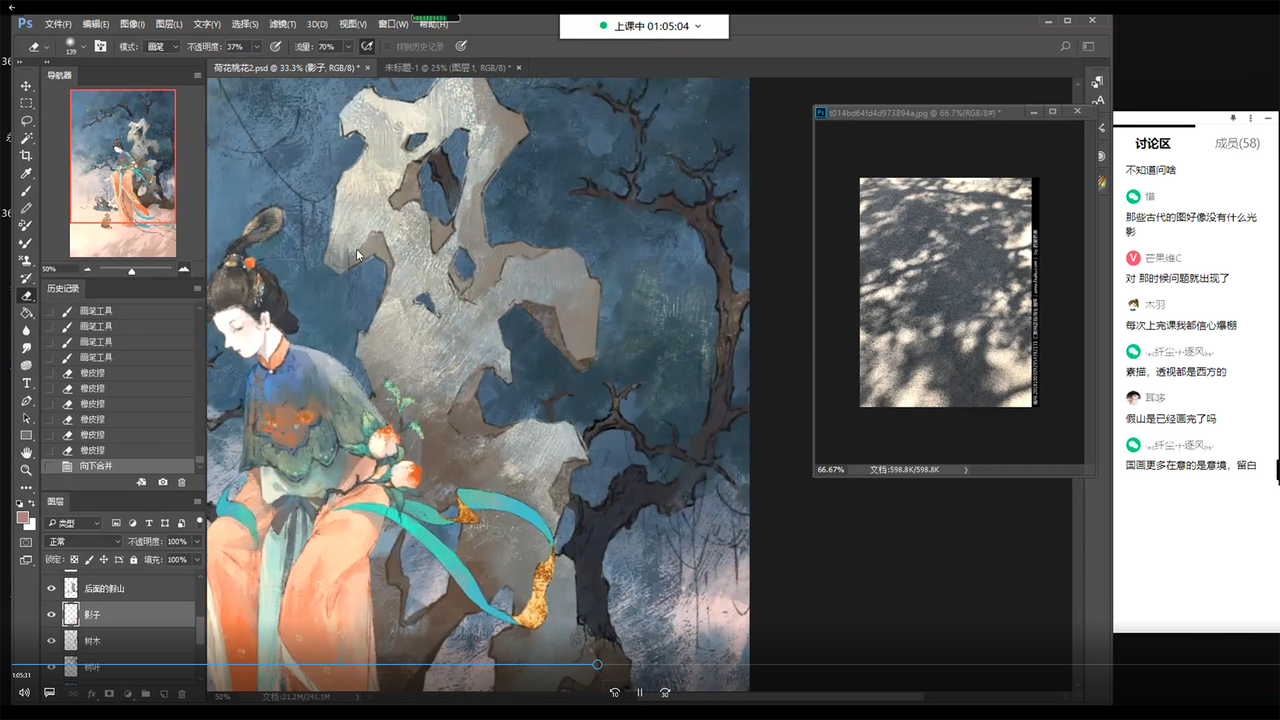Viewport: 1280px width, 720px height.
Task: Click the navigator preview thumbnail
Action: click(x=123, y=173)
